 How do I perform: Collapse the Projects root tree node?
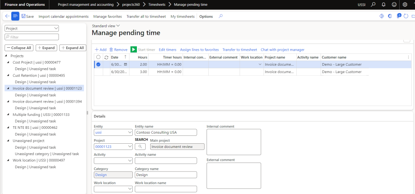pyautogui.click(x=6, y=56)
